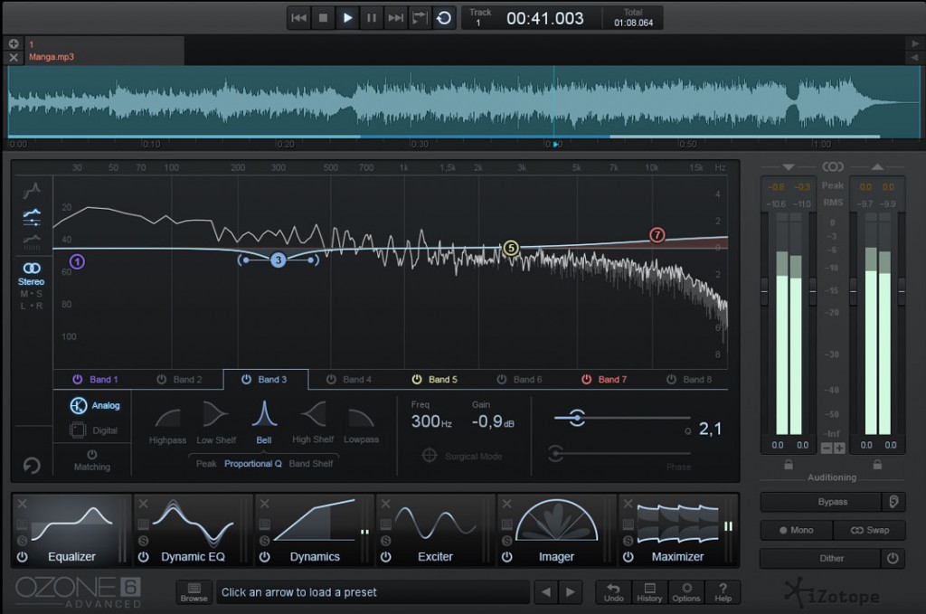Toggle power for the Equalizer module
The image size is (926, 614).
pos(22,557)
